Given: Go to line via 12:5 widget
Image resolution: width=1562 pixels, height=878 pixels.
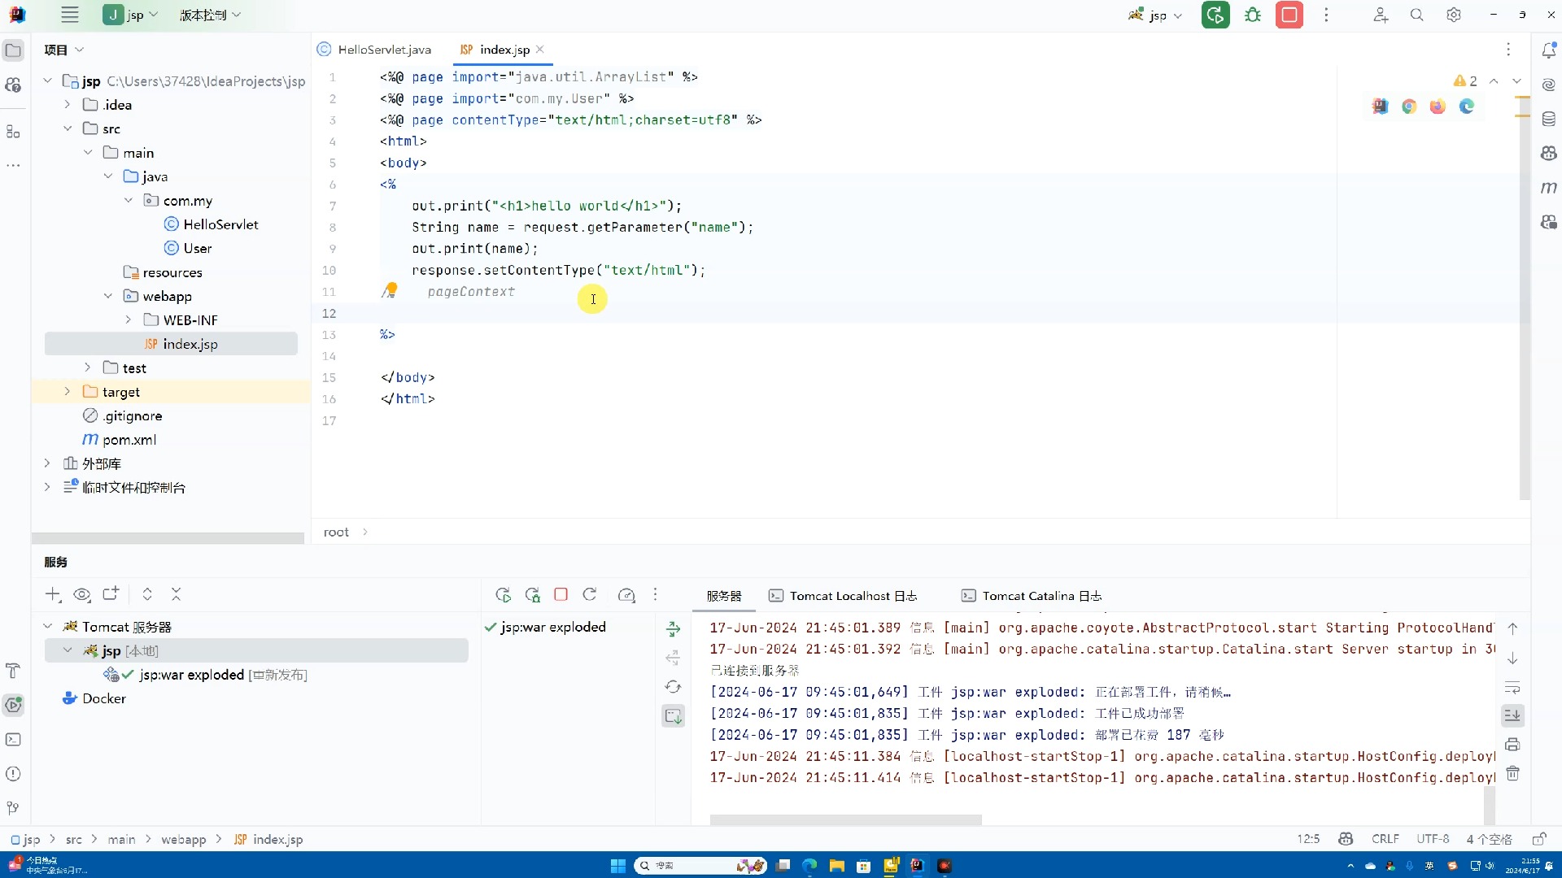Looking at the screenshot, I should click(x=1308, y=839).
